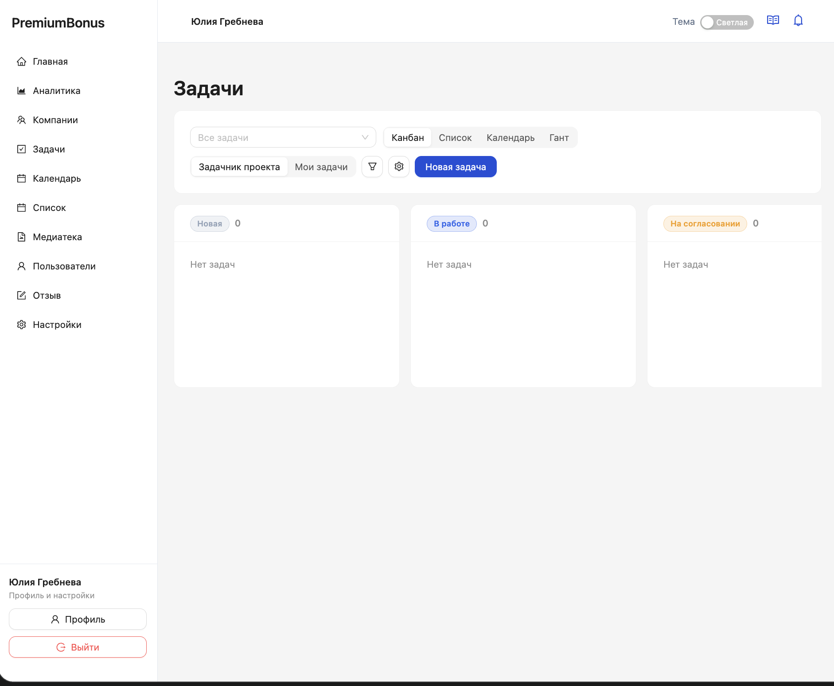Click the Выйти logout button
This screenshot has width=834, height=686.
click(x=78, y=647)
